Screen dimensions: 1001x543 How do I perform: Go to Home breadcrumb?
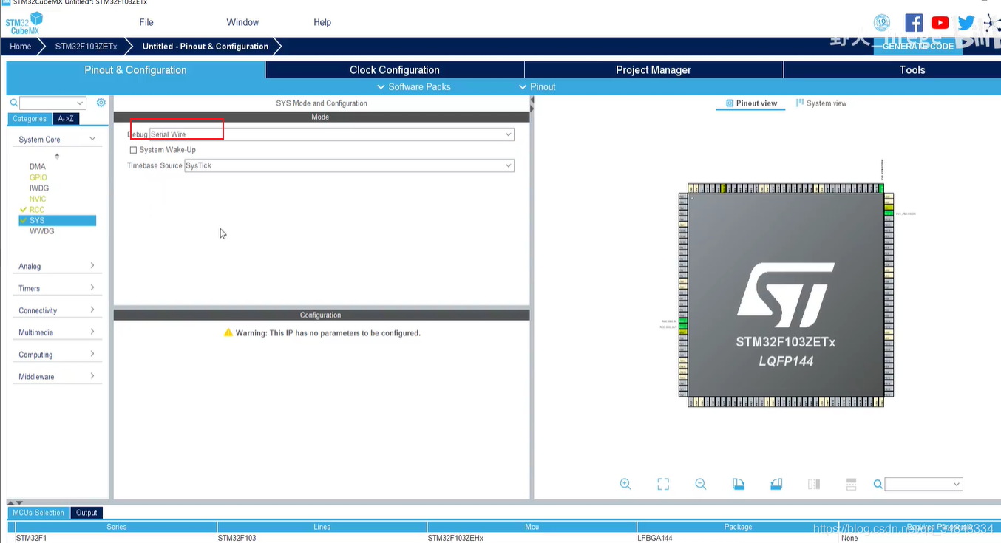tap(21, 47)
